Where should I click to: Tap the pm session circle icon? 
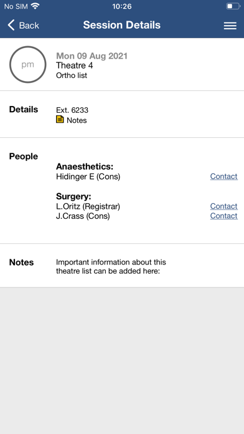click(x=28, y=64)
